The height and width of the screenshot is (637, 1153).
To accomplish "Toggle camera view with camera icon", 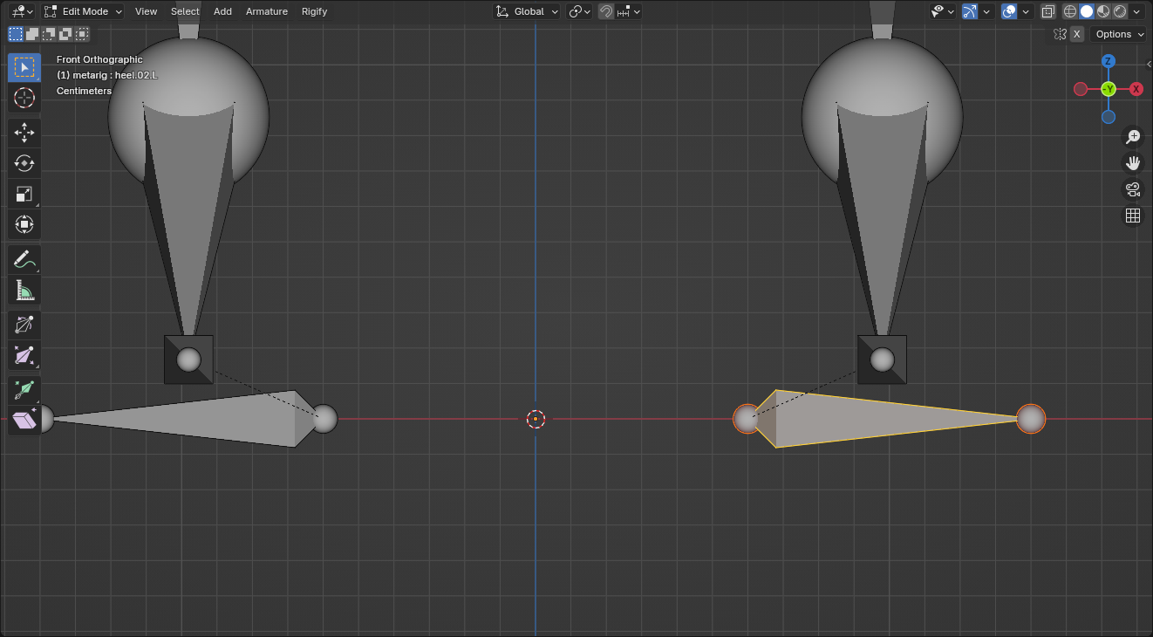I will (1133, 189).
